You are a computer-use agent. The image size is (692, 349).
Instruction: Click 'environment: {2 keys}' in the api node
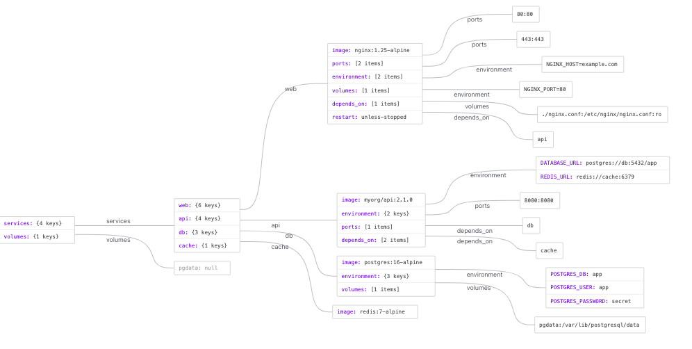381,213
